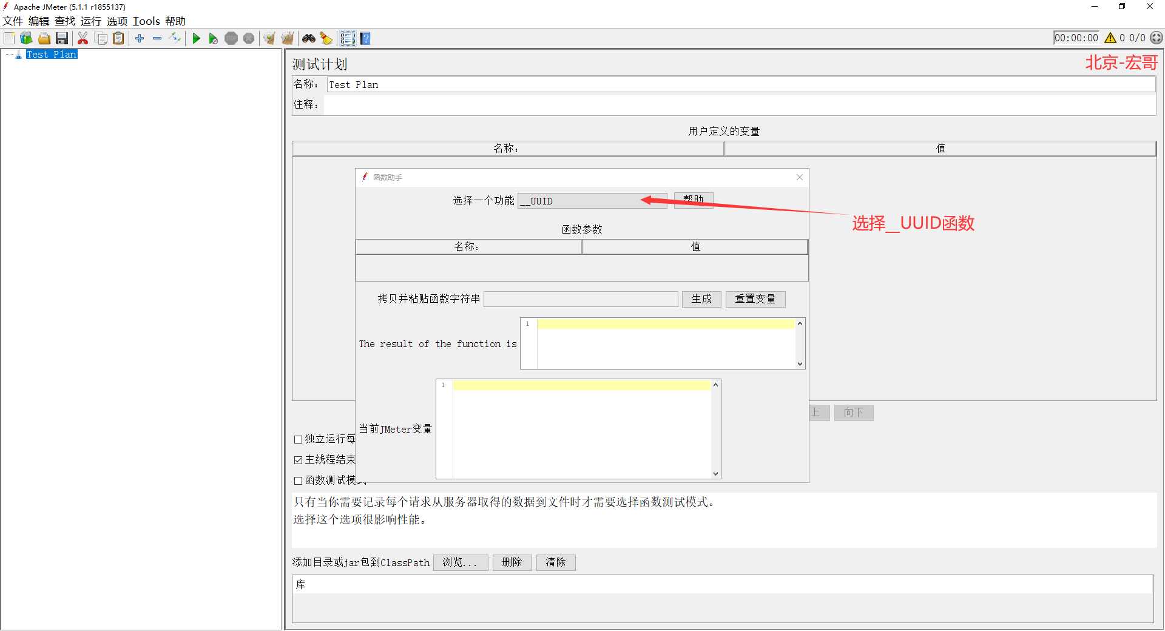This screenshot has height=631, width=1165.
Task: Click the 名称 column header in 函数参数 table
Action: 468,247
